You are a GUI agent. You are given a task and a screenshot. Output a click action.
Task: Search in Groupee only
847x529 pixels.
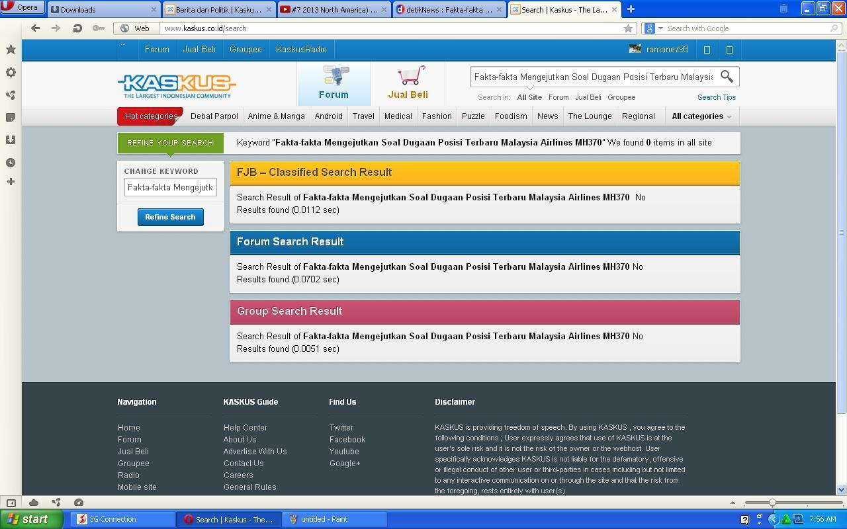[621, 97]
